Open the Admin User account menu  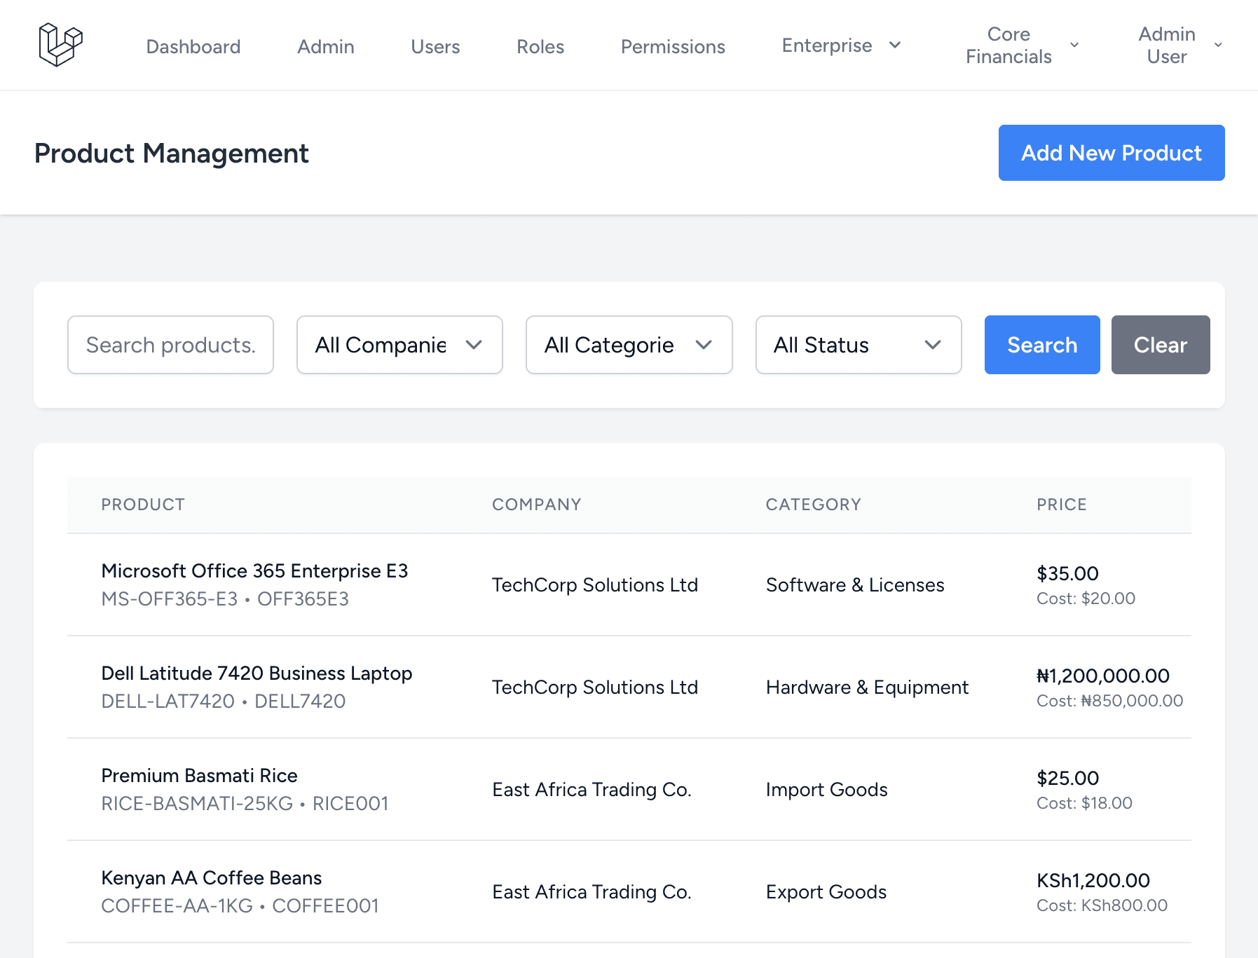[x=1180, y=45]
